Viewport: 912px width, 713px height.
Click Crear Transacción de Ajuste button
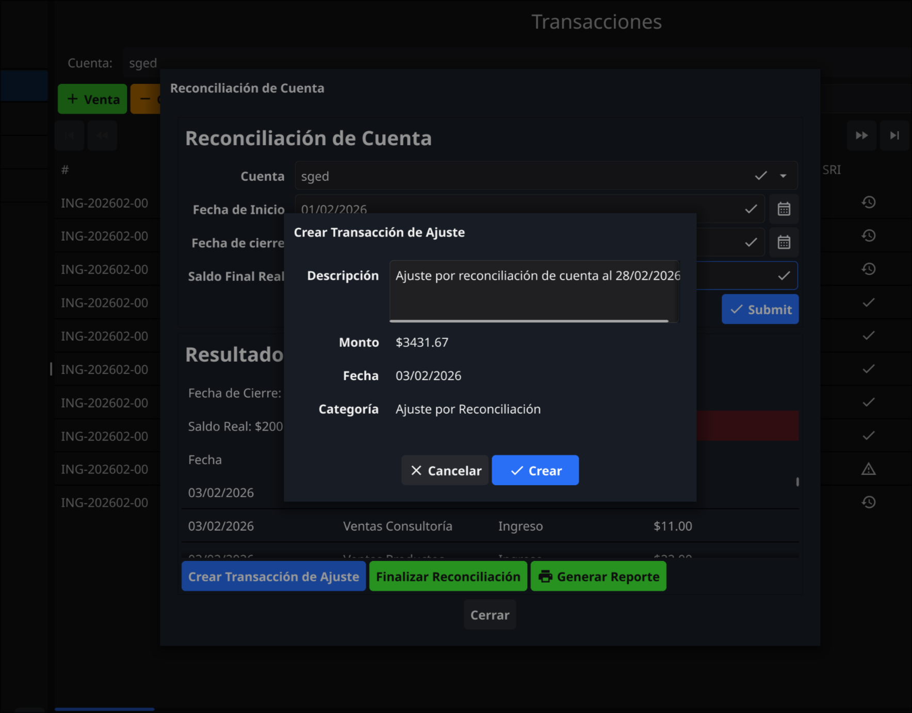273,576
